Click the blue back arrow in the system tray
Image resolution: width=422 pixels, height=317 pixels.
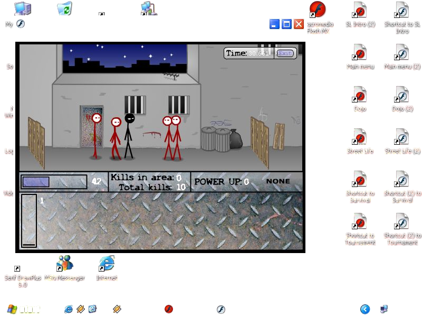(365, 309)
